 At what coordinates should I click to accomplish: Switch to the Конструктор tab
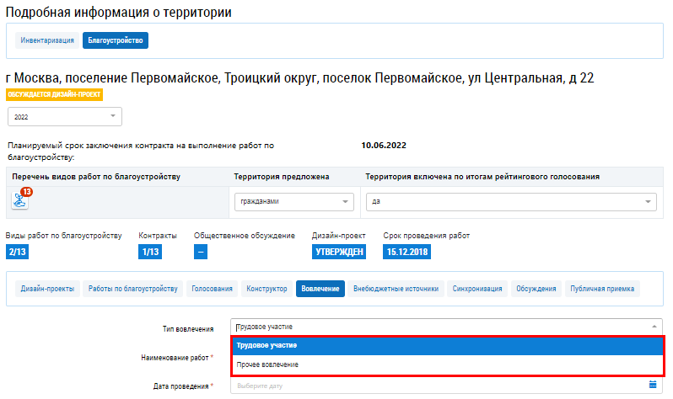tap(267, 289)
